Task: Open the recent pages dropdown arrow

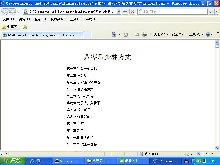Action: pos(18,12)
